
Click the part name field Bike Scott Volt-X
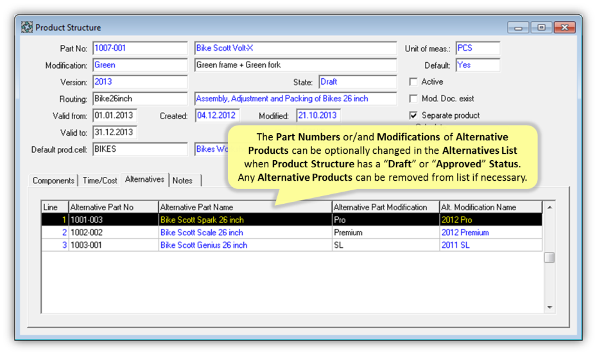[x=295, y=48]
